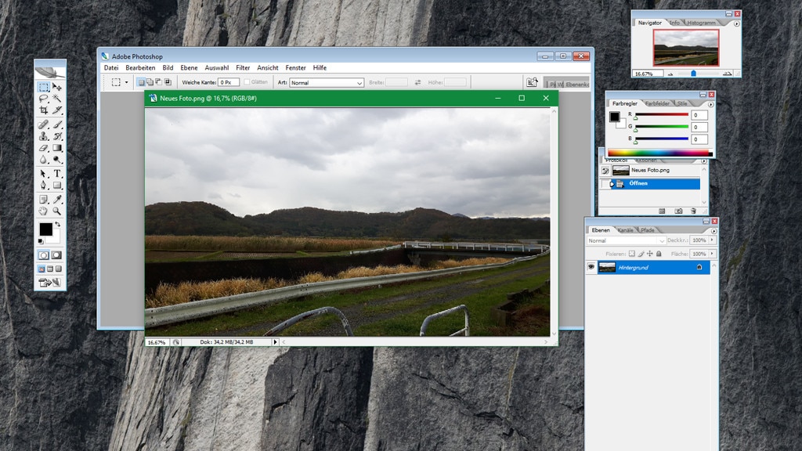Click the Weiche Kante input field
The image size is (802, 451).
[229, 82]
